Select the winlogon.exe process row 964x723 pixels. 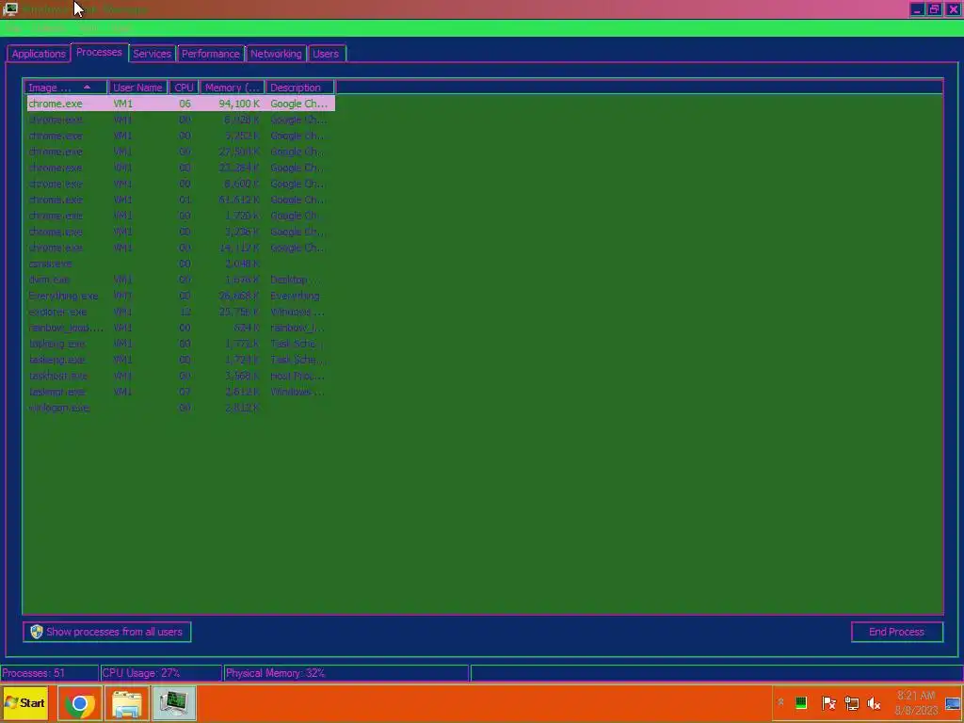coord(181,407)
